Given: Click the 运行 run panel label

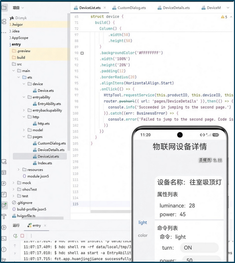Looking at the screenshot, I should click(x=16, y=225).
